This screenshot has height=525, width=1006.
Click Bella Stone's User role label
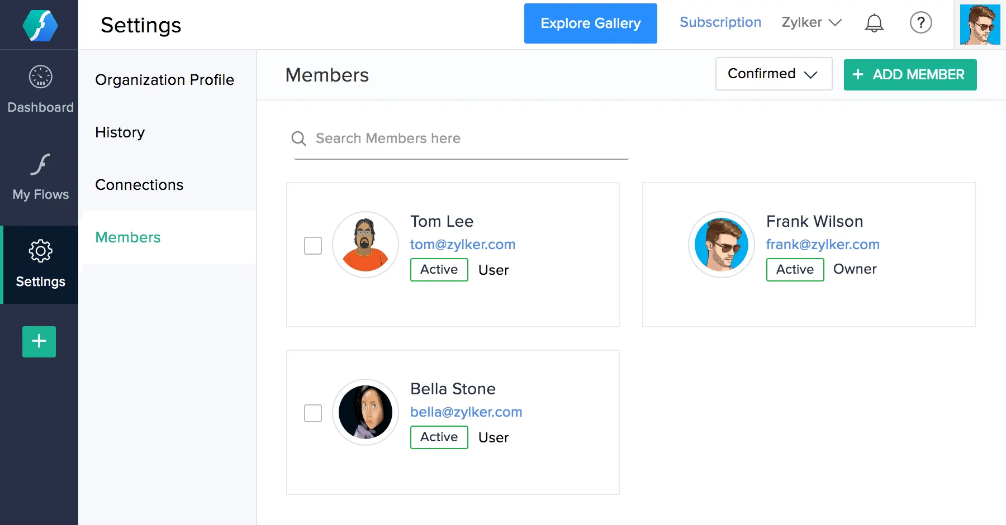[493, 438]
